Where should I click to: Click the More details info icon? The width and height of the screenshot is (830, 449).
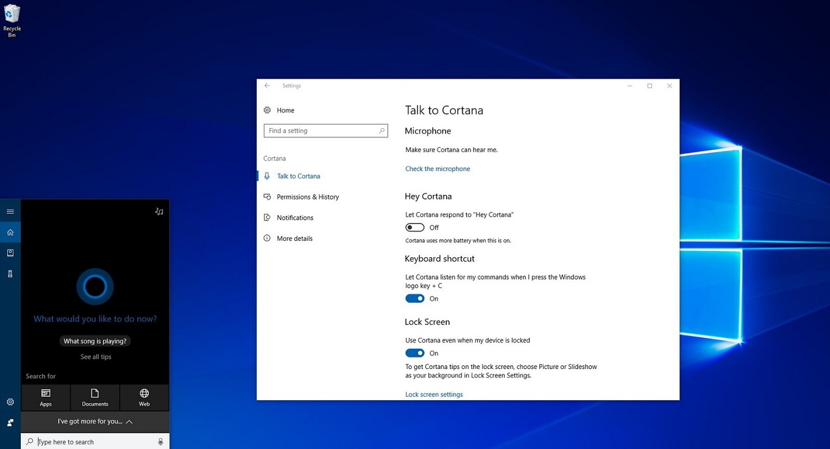coord(267,238)
